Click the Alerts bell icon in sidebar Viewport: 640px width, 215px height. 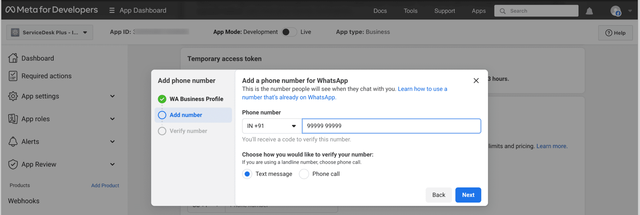coord(13,142)
